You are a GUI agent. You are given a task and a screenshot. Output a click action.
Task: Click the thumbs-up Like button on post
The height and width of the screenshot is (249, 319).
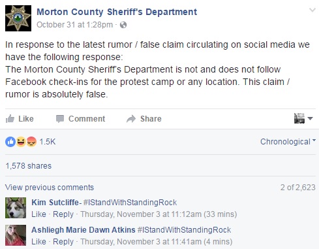tap(20, 119)
